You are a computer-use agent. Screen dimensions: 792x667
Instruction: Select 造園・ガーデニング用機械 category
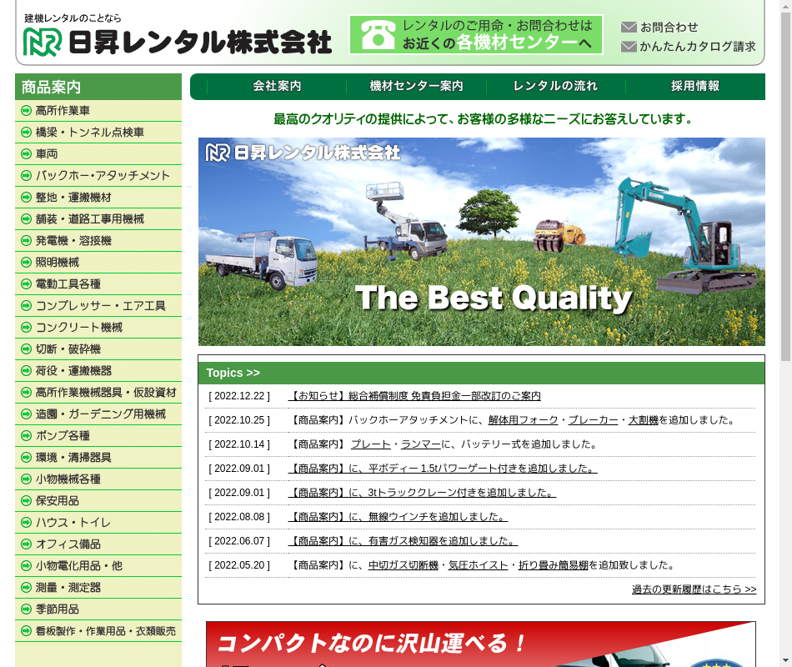pos(98,414)
